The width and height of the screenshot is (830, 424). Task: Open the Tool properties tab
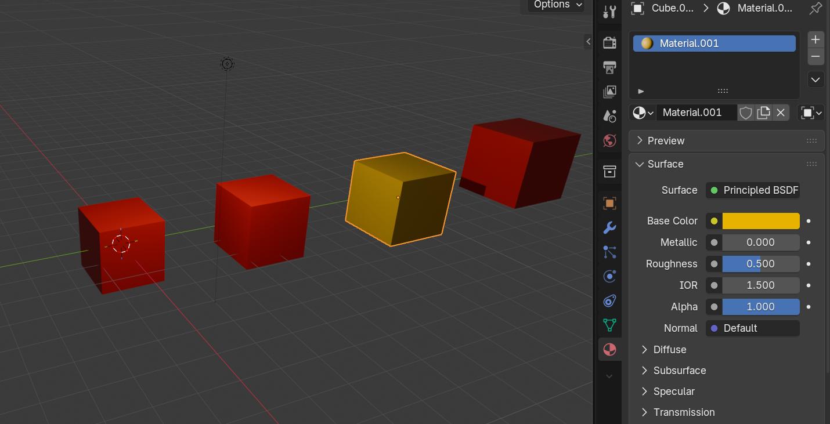(609, 12)
